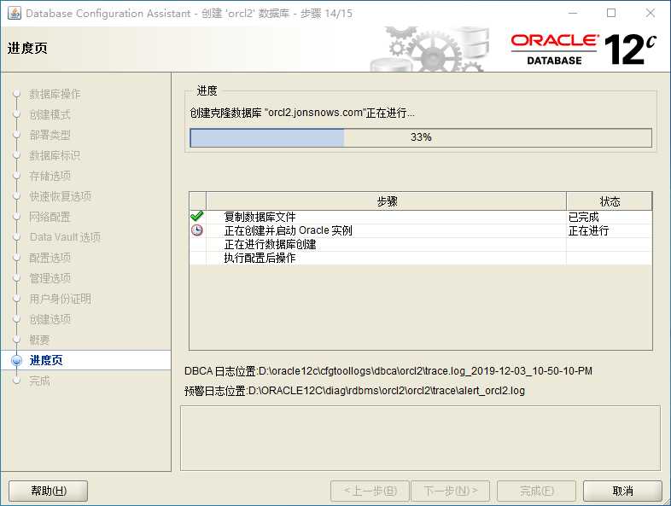
Task: Click the 帮助 help button
Action: [x=49, y=491]
